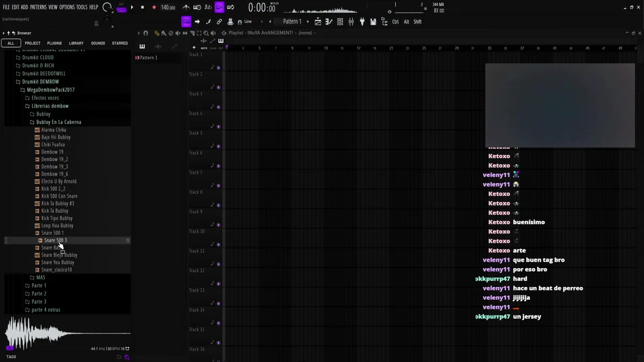Collapse the Librerias dembow folder

(x=50, y=106)
